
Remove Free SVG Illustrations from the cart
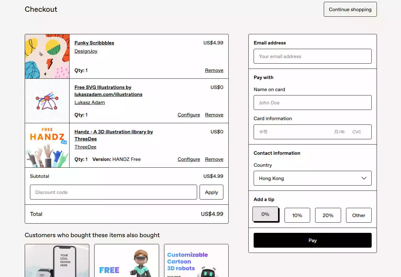(214, 115)
